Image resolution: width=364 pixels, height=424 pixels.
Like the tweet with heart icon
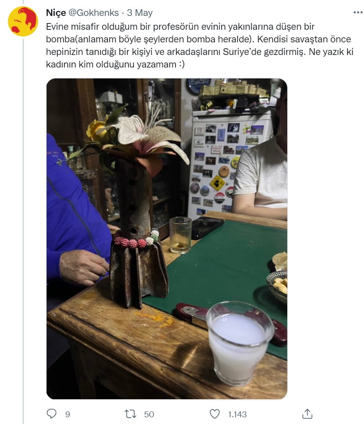coord(215,414)
